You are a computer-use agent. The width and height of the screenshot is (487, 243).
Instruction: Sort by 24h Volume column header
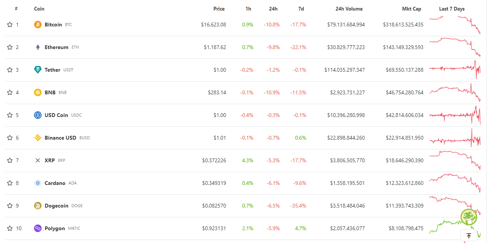tap(349, 9)
